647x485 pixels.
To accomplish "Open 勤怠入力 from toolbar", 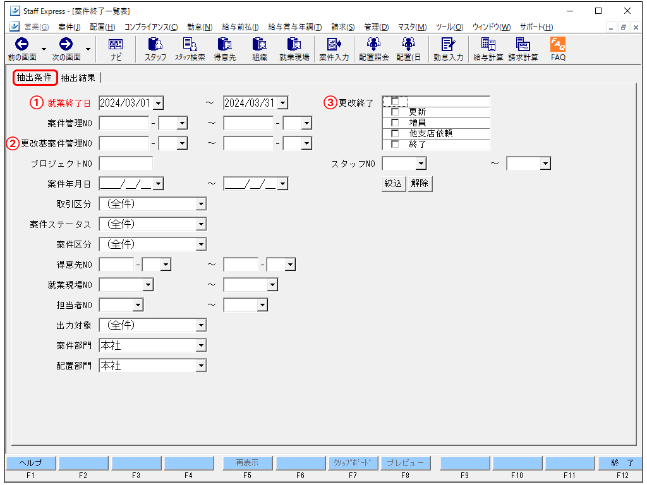I will 448,44.
